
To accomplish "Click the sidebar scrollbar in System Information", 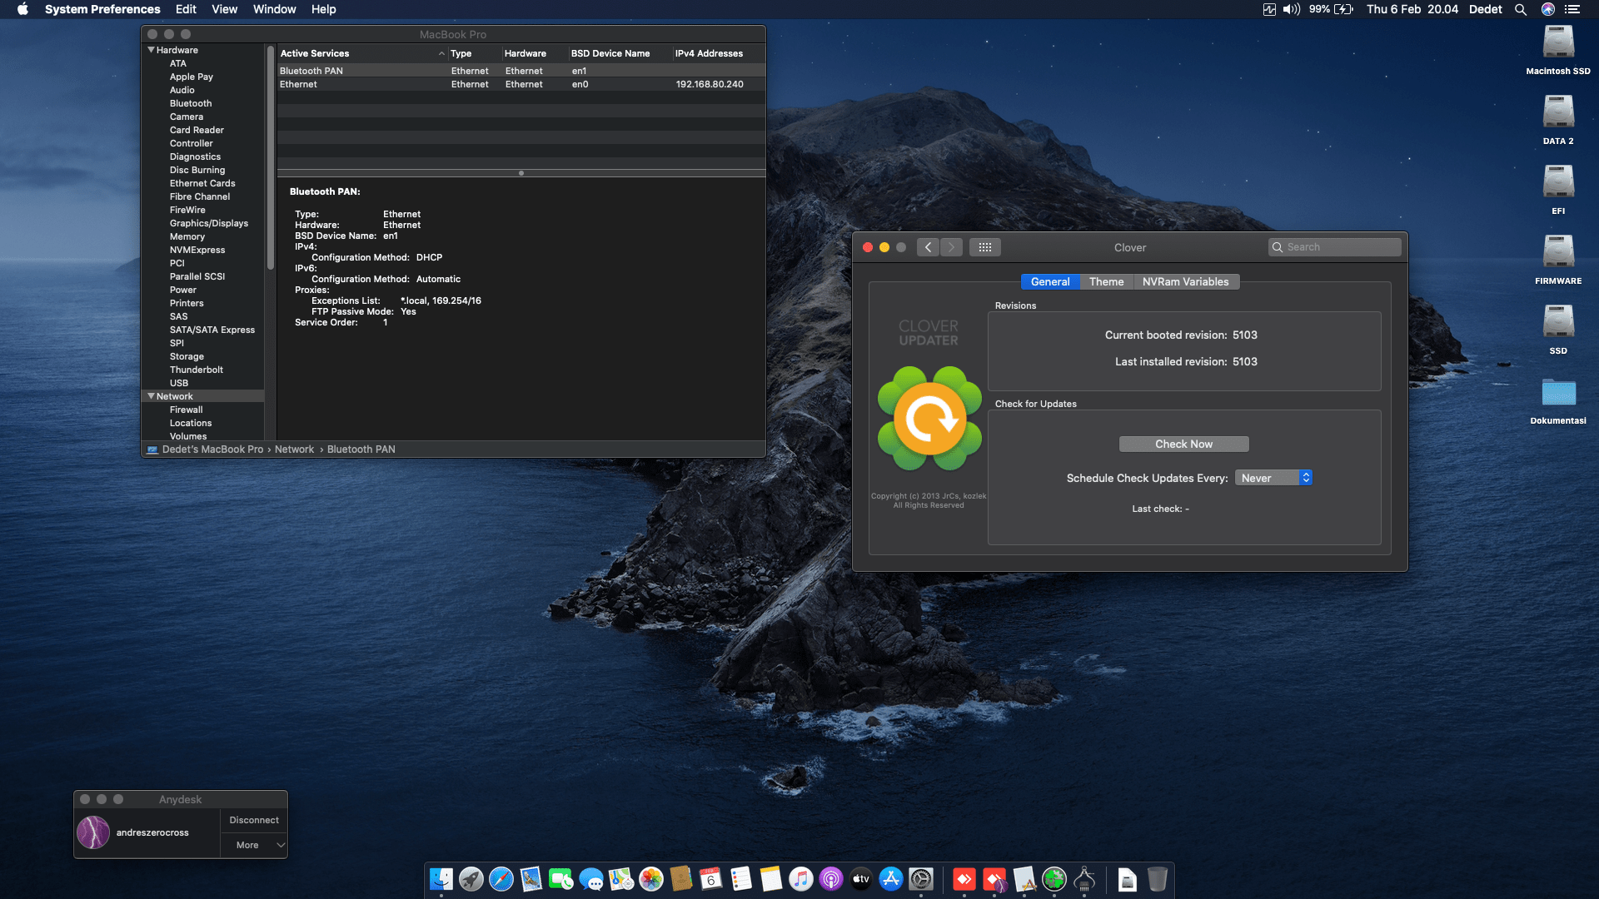I will point(270,158).
